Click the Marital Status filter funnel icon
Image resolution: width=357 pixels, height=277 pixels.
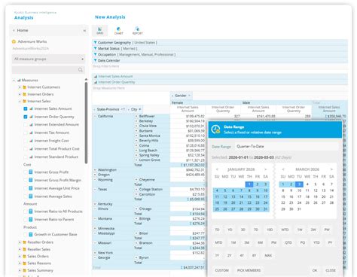point(95,48)
